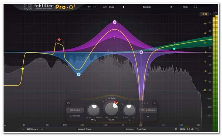Toggle dynamic range power icon above gain
222x136 pixels.
[x=106, y=99]
